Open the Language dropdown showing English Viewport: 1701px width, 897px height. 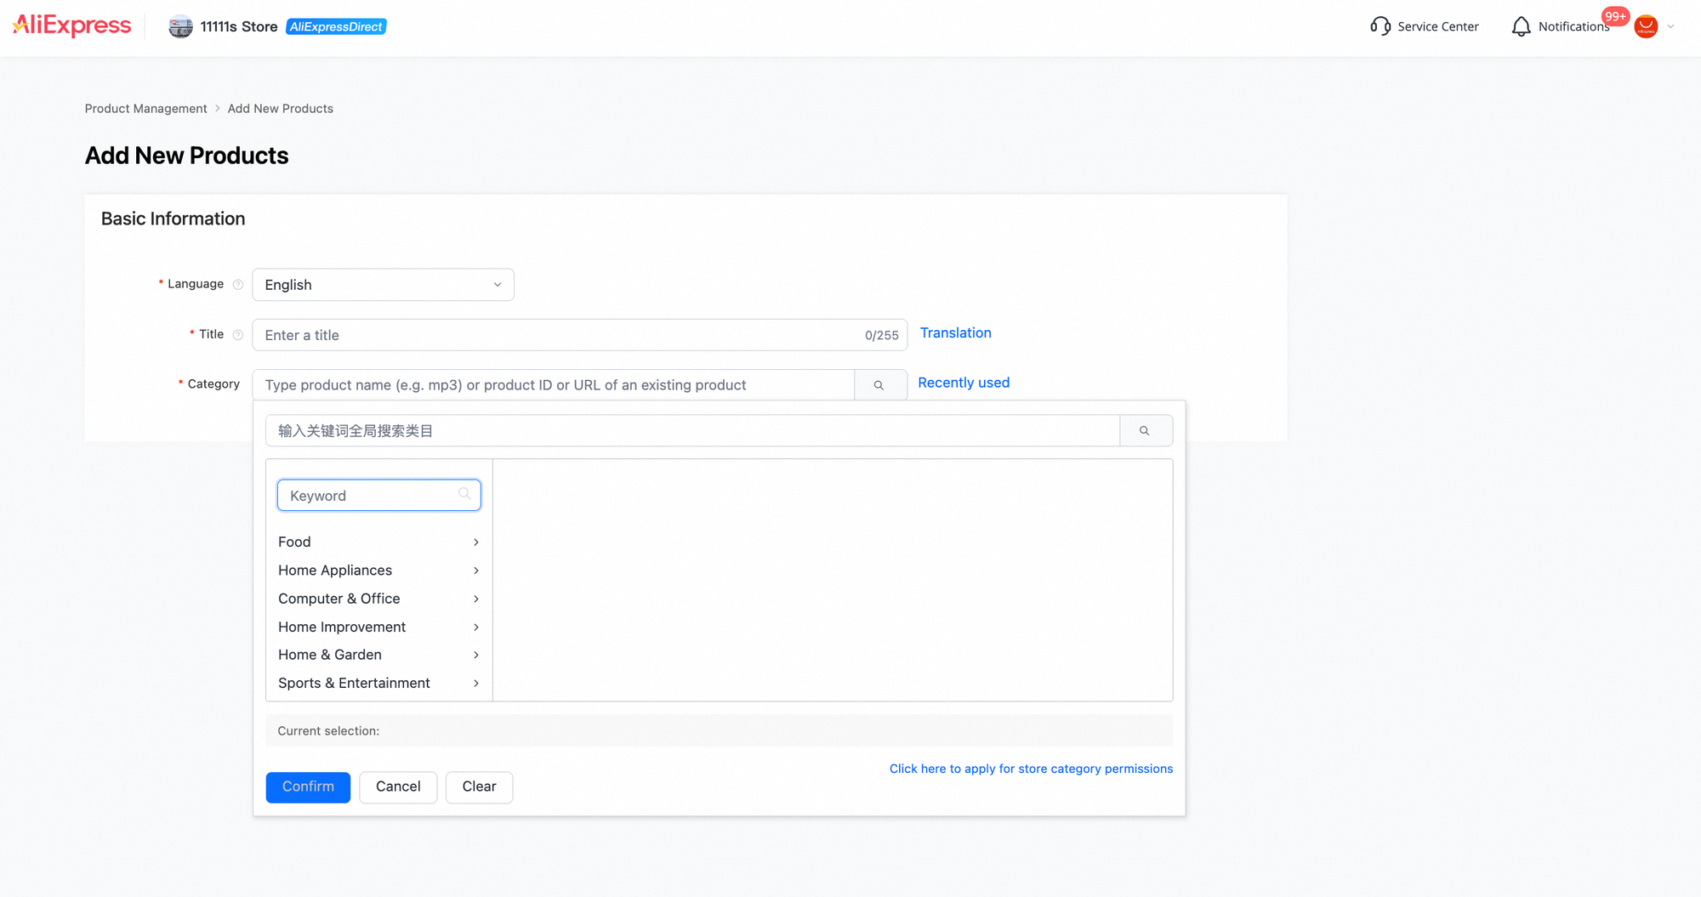pos(383,285)
